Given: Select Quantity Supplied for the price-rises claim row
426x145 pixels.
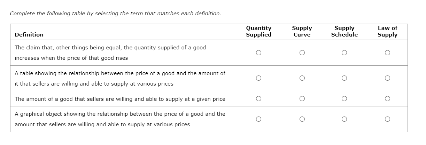Looking at the screenshot, I should [258, 53].
